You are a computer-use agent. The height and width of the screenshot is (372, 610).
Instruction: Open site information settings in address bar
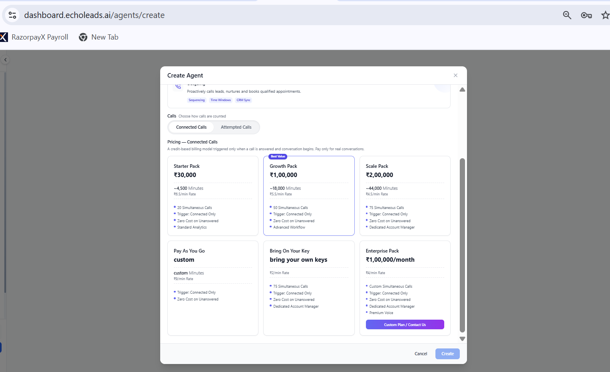tap(12, 15)
